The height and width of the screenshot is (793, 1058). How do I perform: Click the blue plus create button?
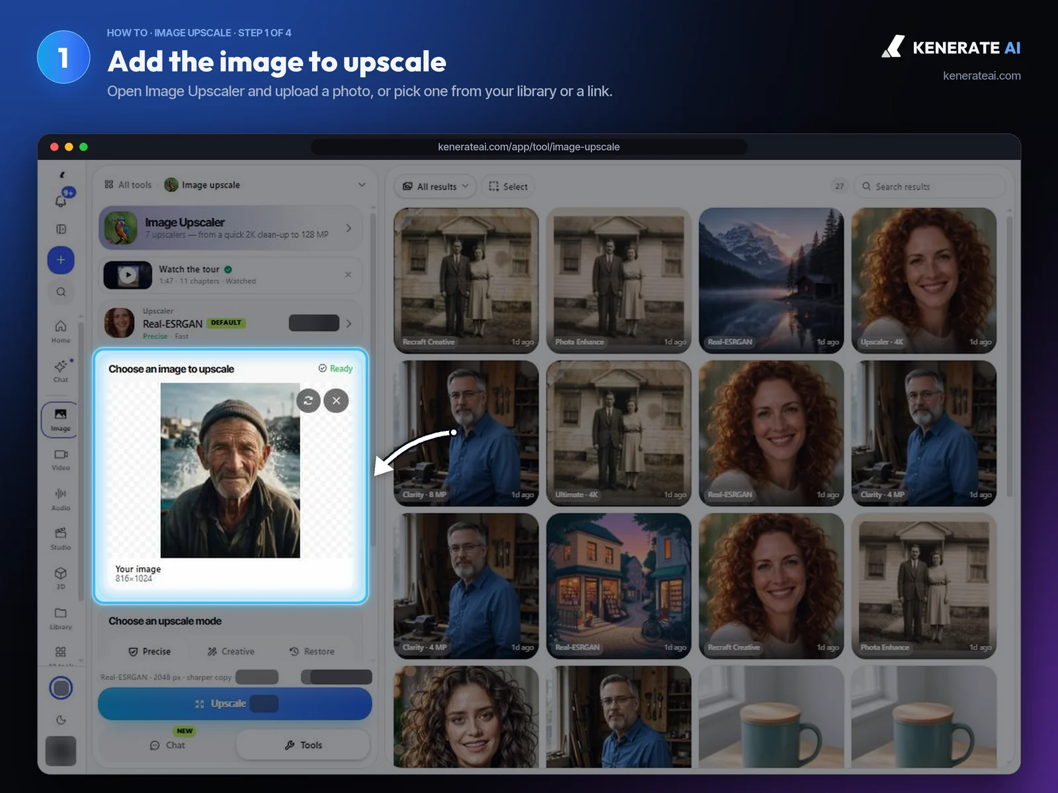point(61,260)
